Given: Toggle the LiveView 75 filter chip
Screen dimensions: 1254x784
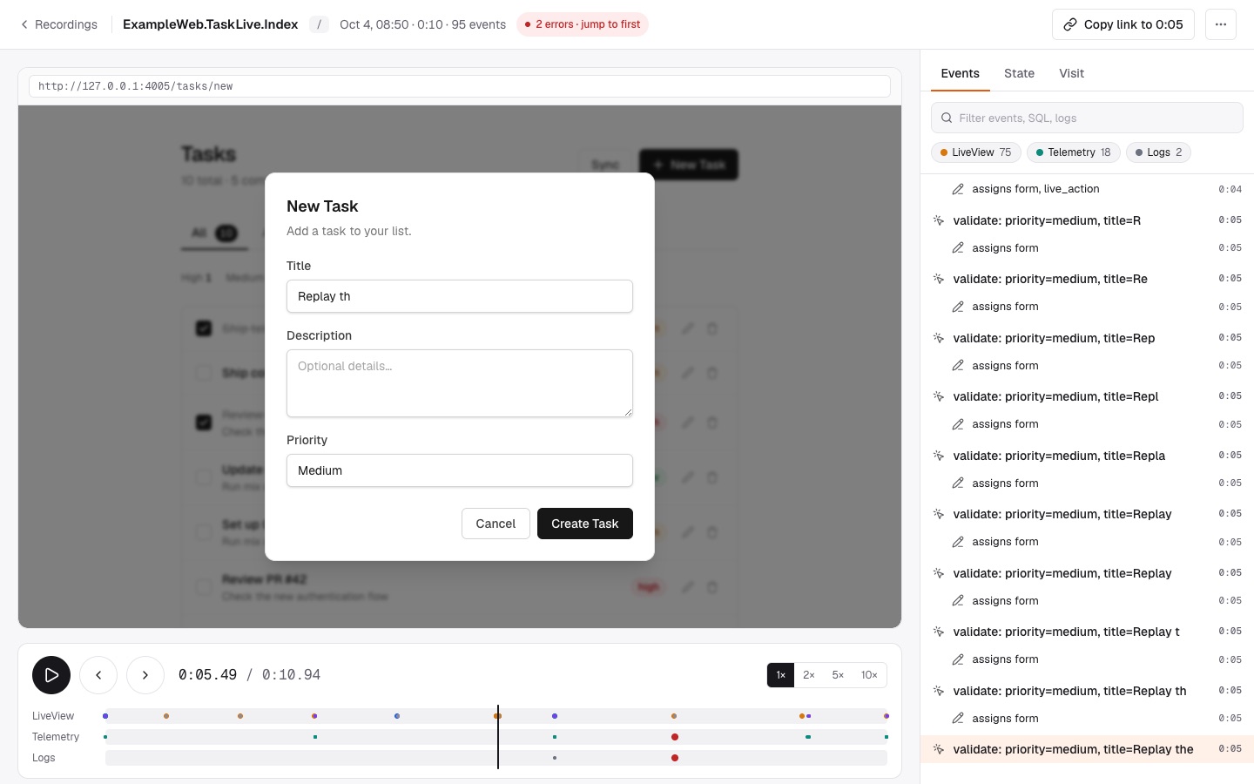Looking at the screenshot, I should (975, 152).
